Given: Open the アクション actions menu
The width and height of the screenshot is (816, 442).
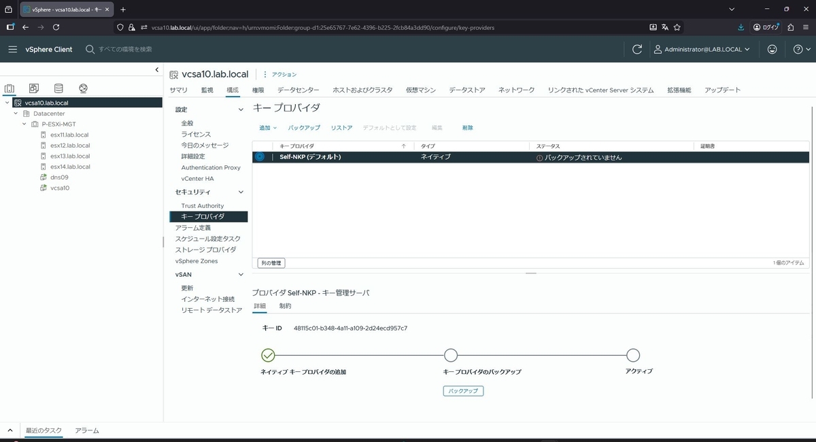Looking at the screenshot, I should 280,74.
